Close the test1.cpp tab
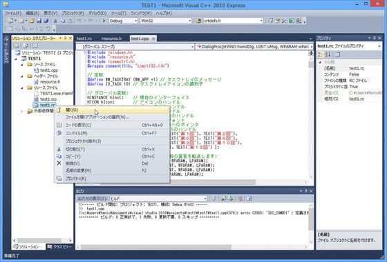The image size is (387, 262). pos(153,39)
